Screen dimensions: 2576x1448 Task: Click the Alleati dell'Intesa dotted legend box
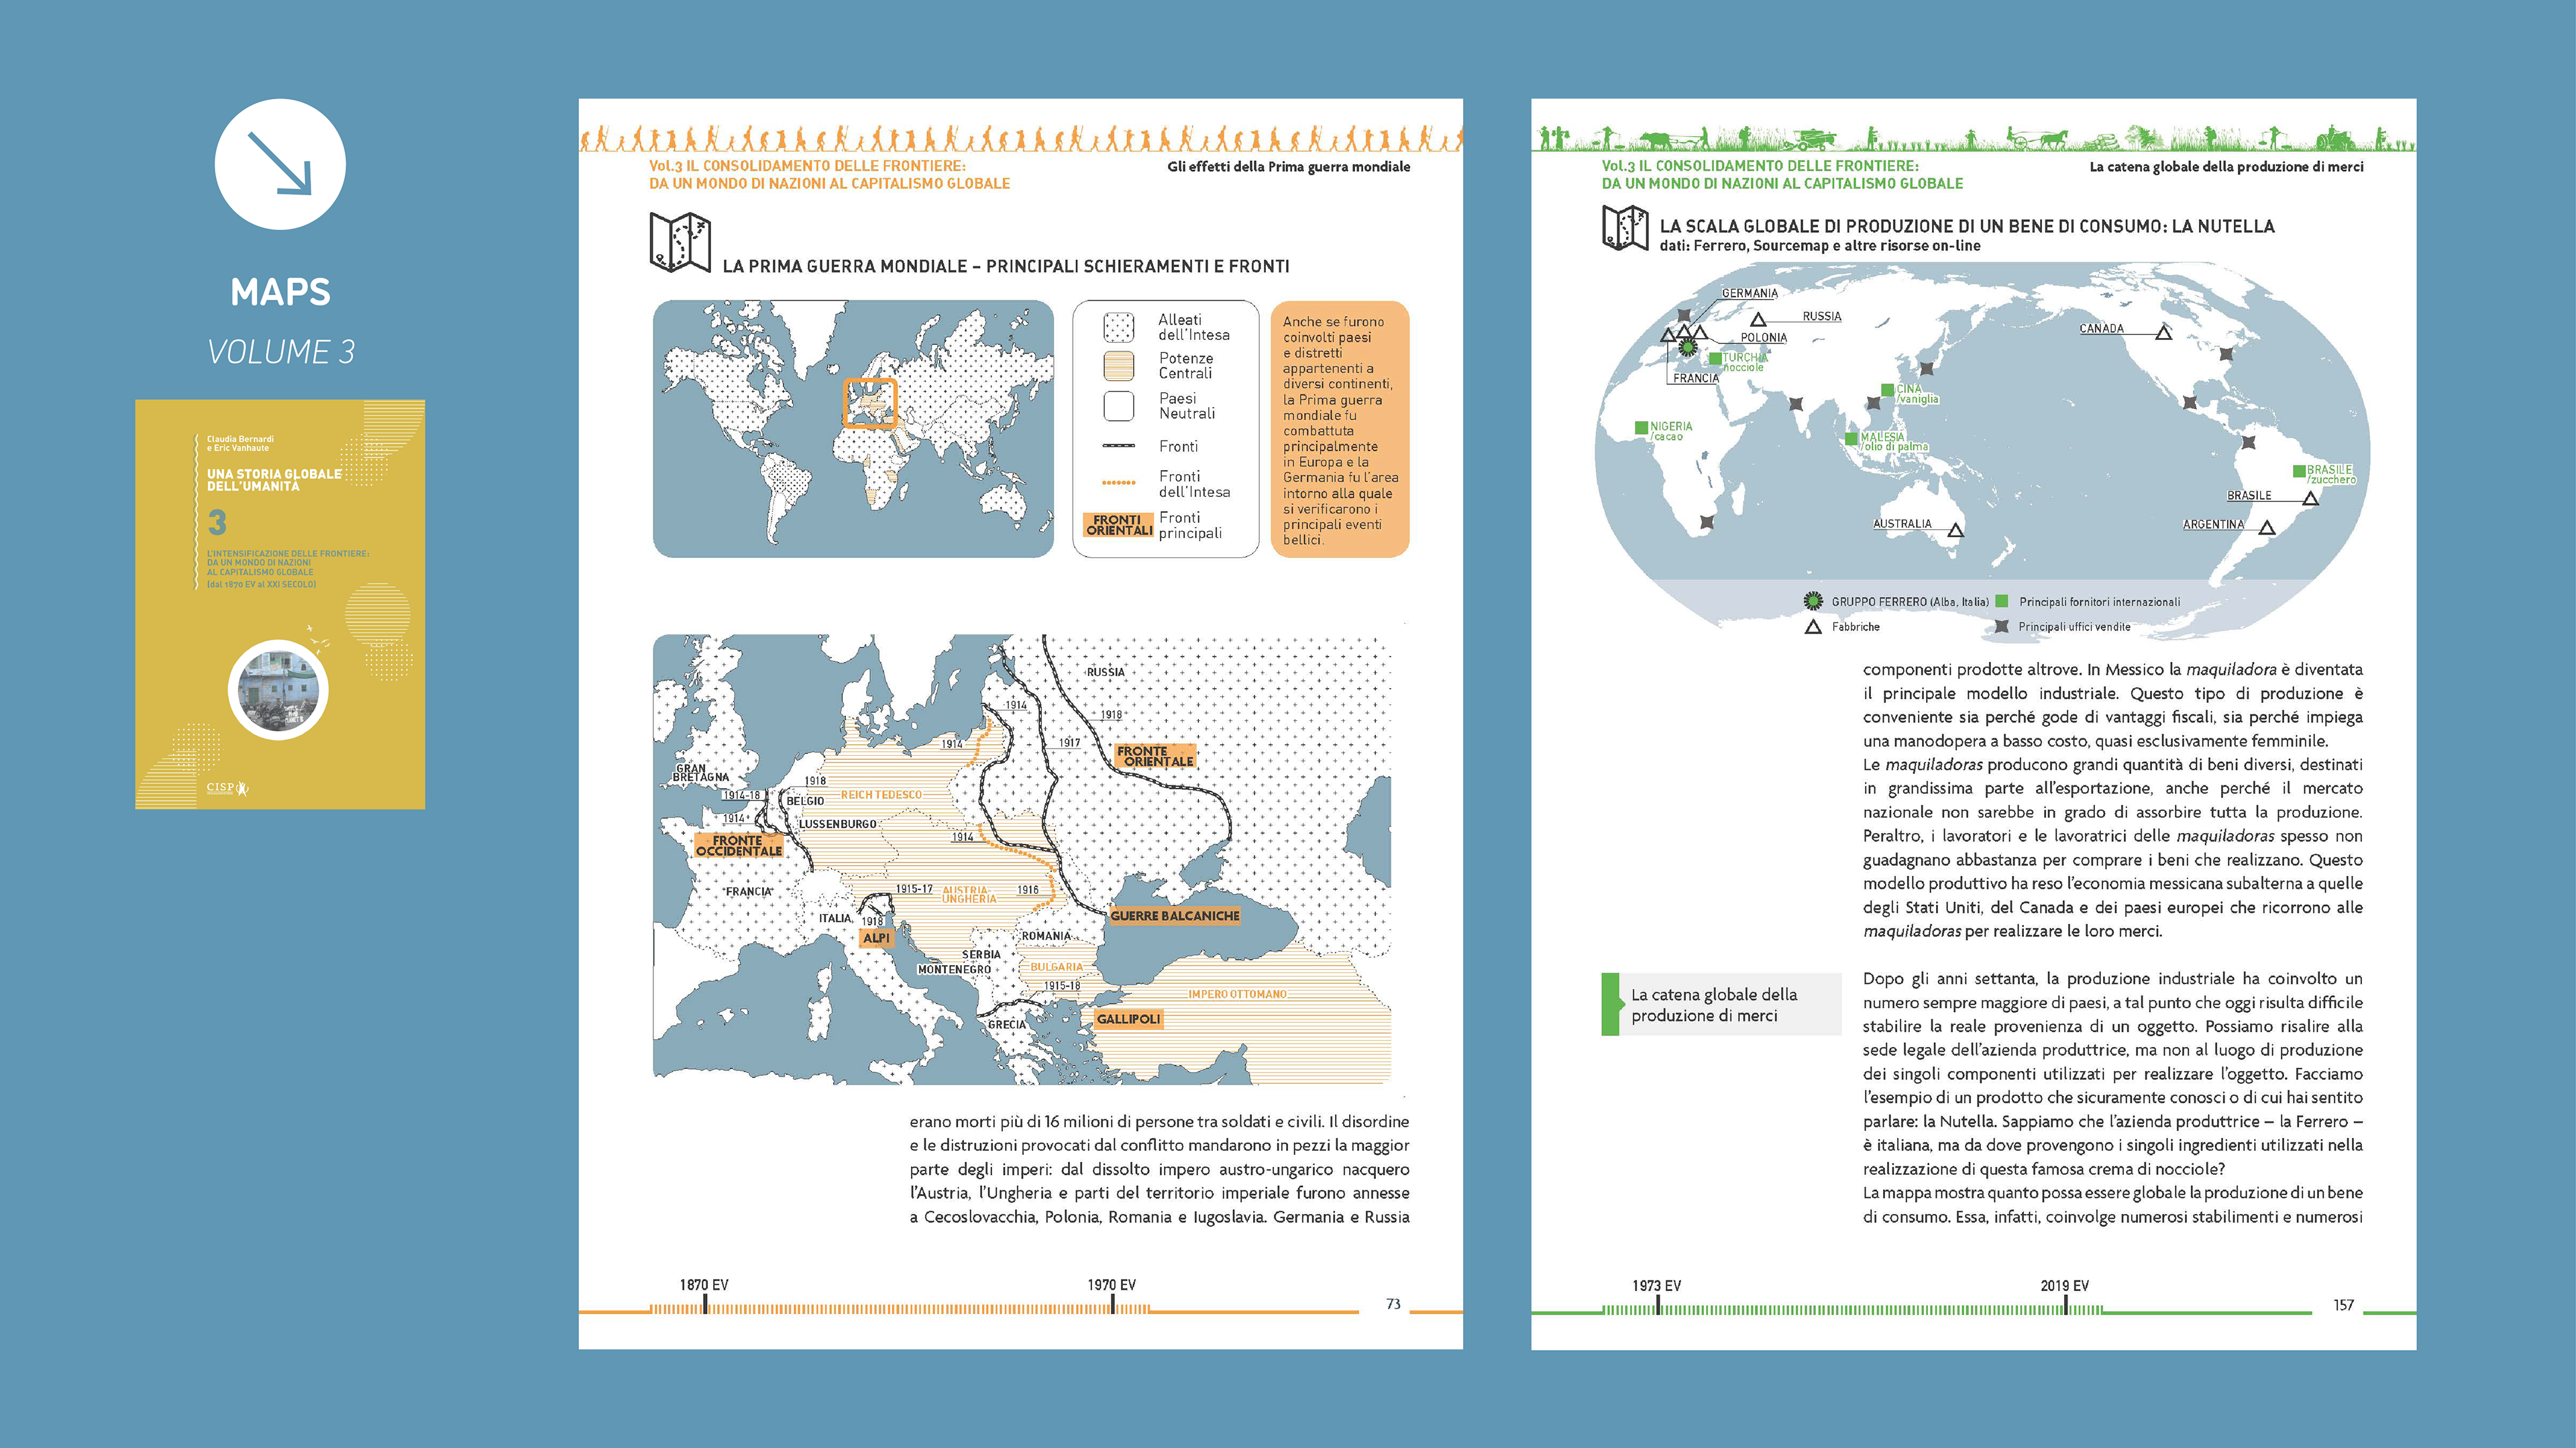tap(1118, 327)
